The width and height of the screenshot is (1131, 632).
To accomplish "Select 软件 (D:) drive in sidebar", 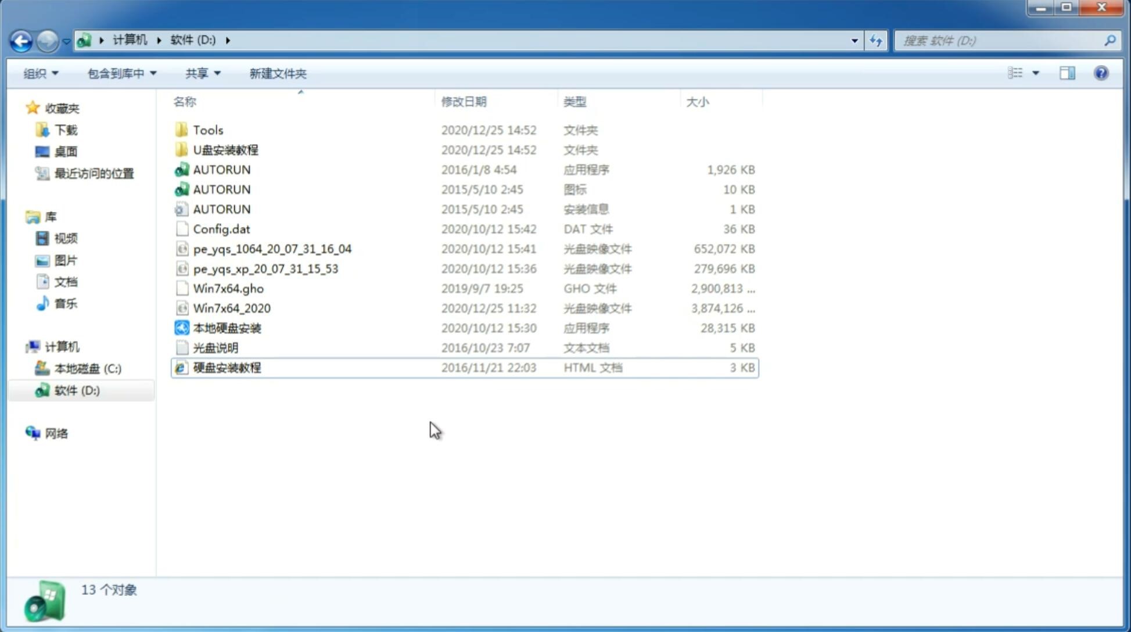I will (77, 390).
